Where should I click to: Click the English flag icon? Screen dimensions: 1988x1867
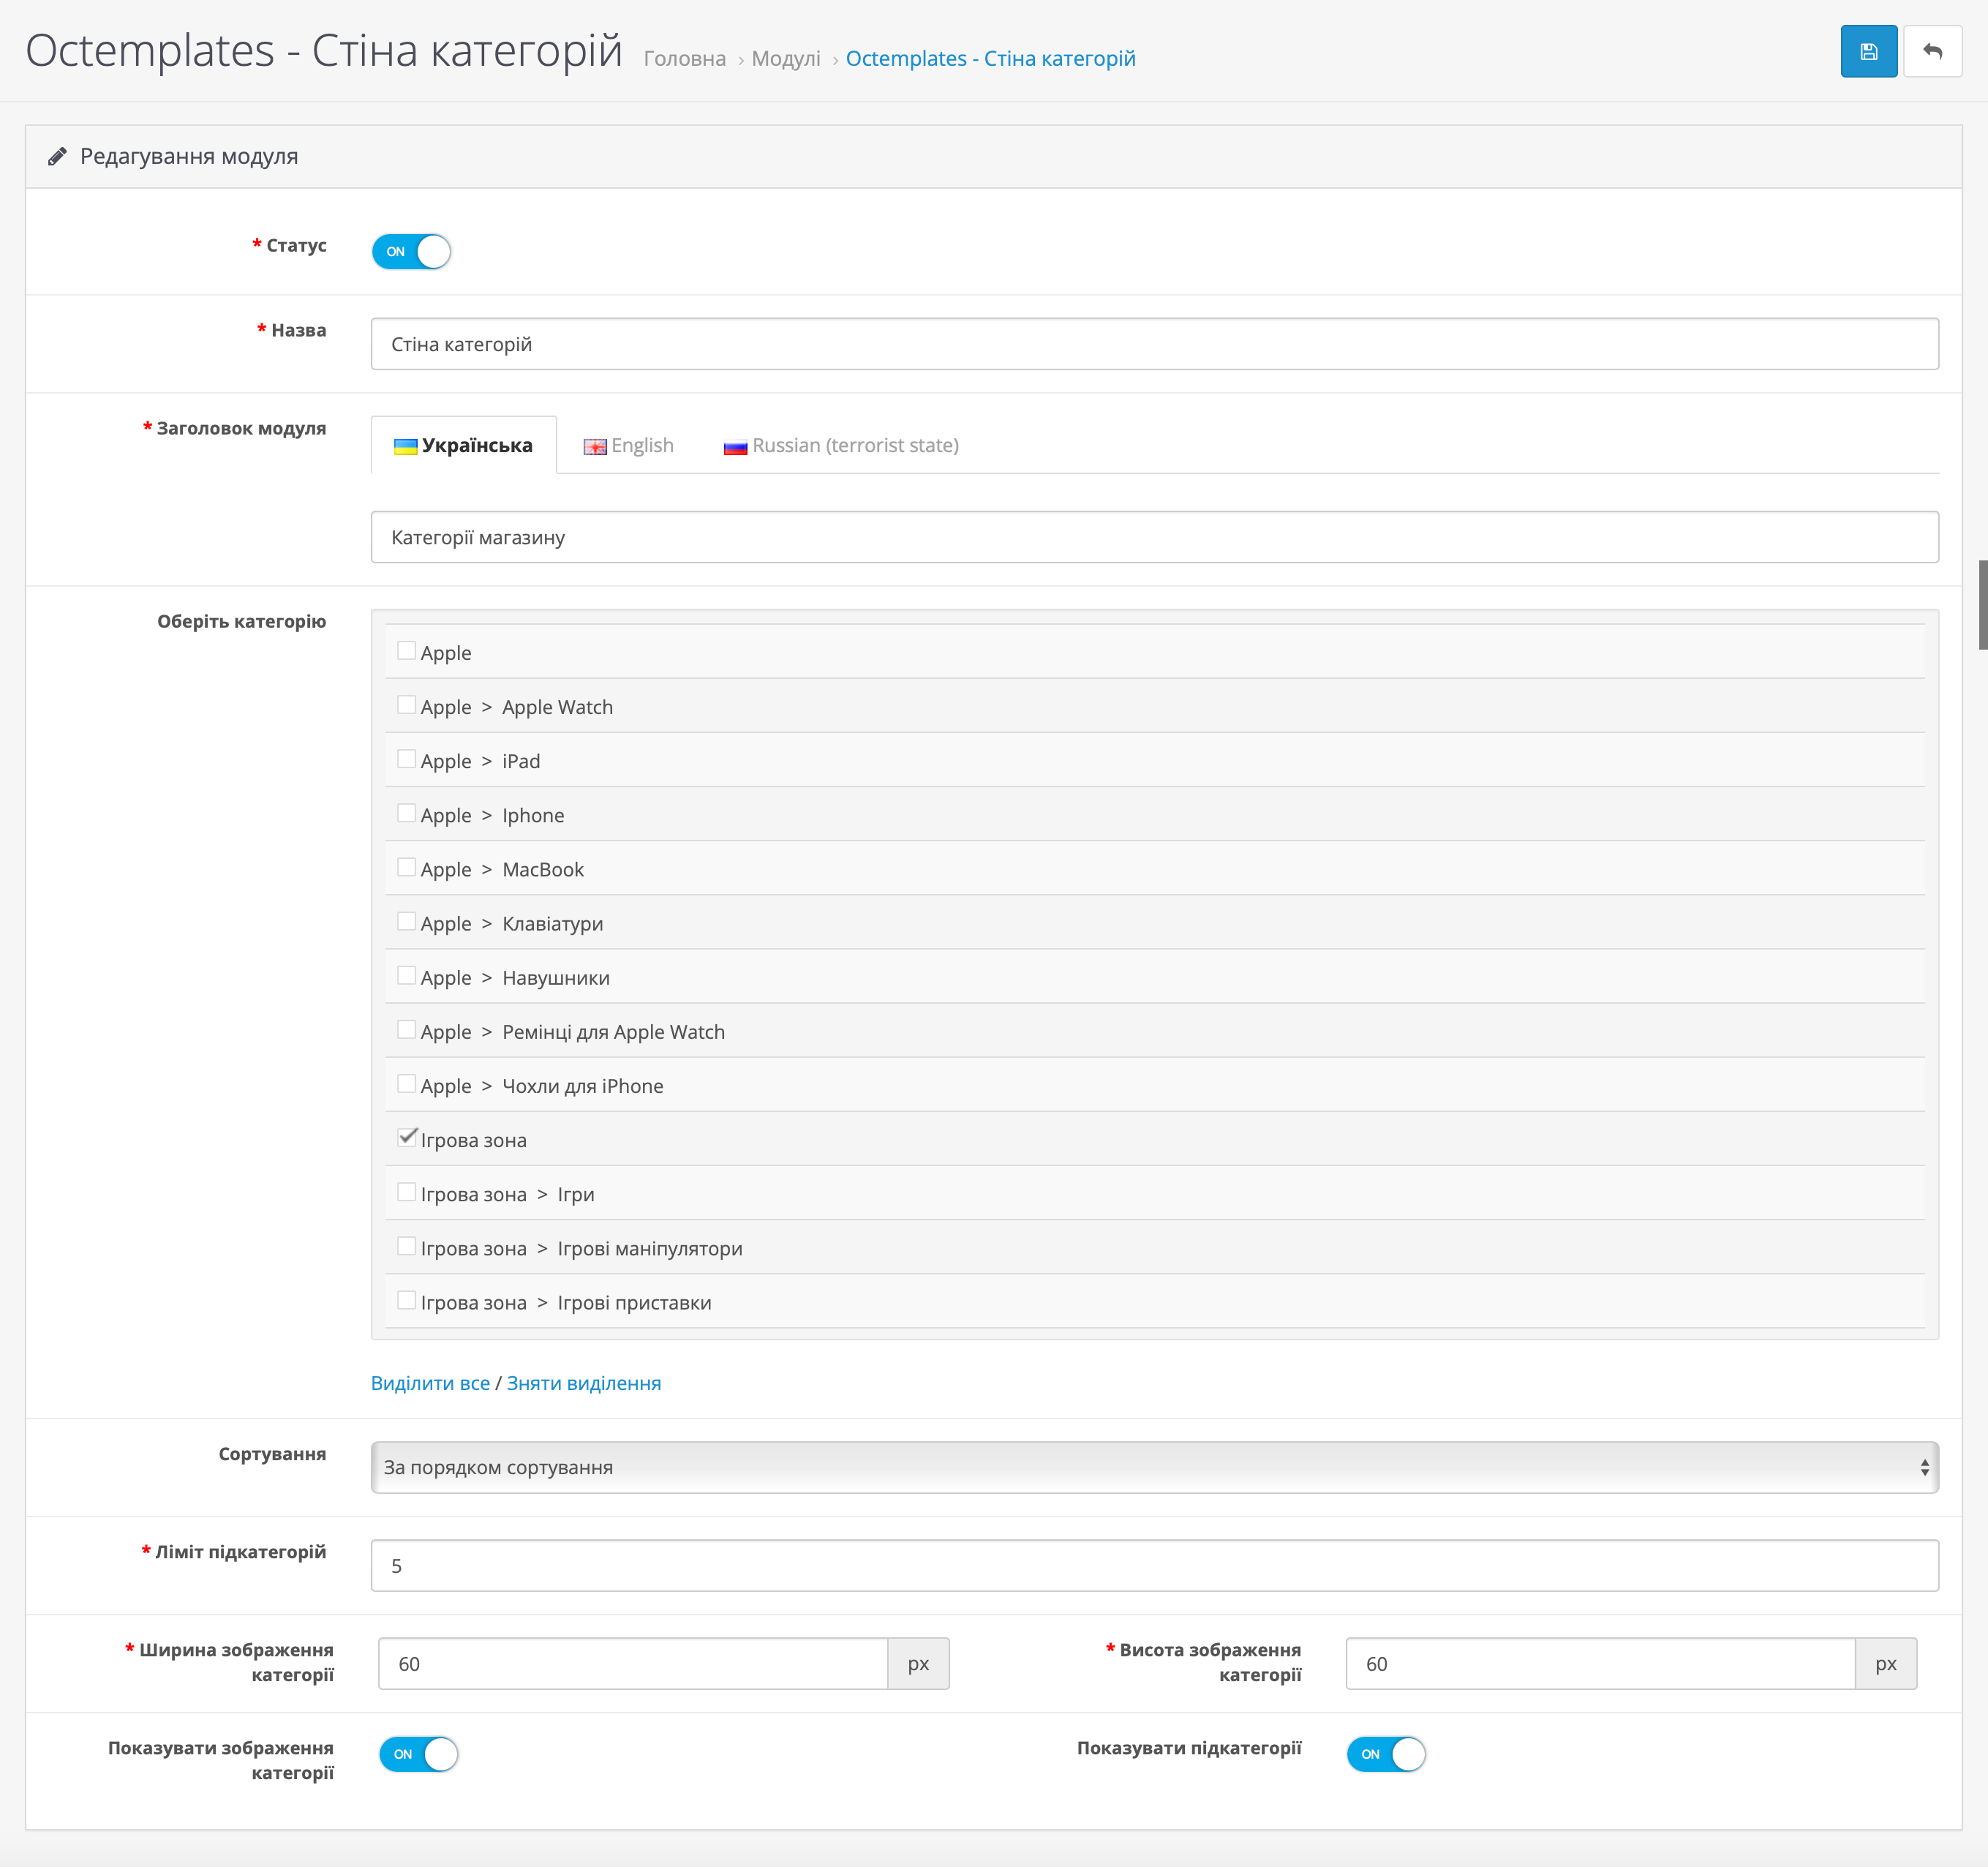(595, 447)
